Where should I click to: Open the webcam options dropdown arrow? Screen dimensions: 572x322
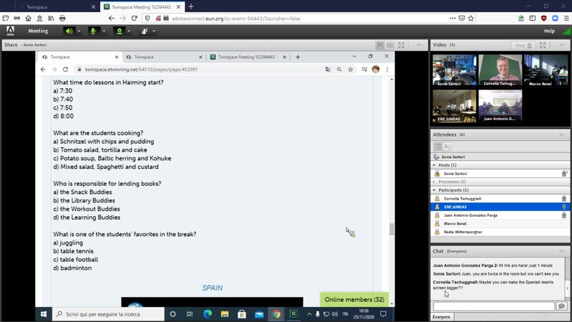129,31
